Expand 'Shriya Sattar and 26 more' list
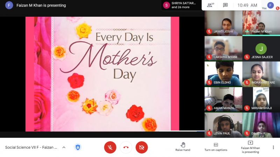This screenshot has height=157, width=280. (180, 5)
